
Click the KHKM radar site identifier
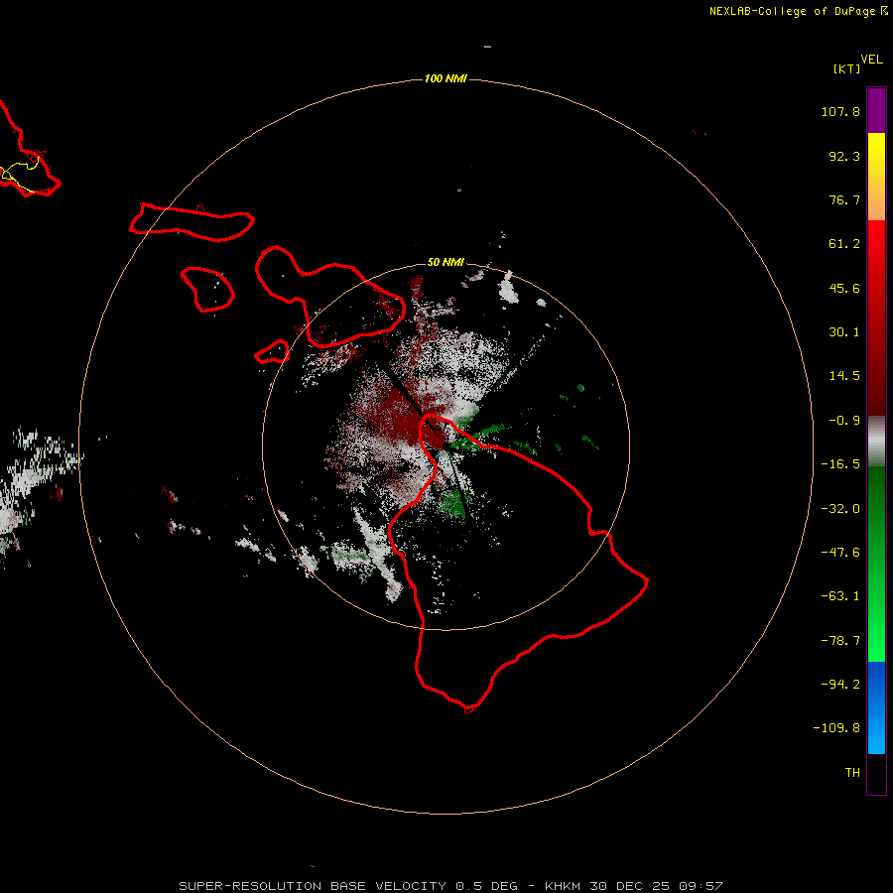pyautogui.click(x=564, y=886)
